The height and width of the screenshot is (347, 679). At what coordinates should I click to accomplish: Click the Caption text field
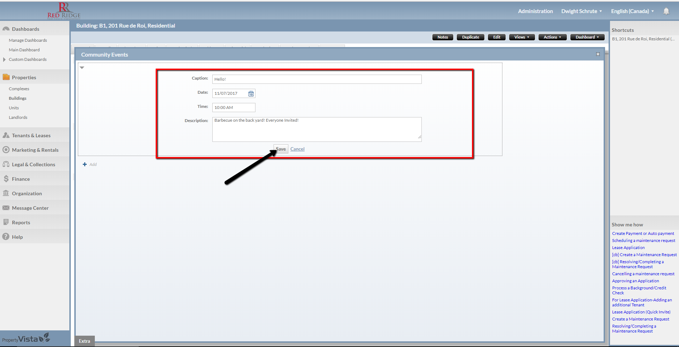coord(317,79)
